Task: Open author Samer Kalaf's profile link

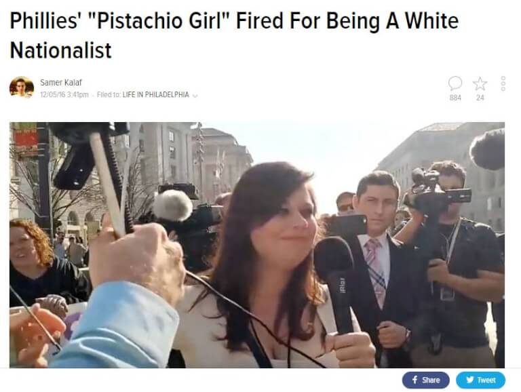Action: click(61, 82)
